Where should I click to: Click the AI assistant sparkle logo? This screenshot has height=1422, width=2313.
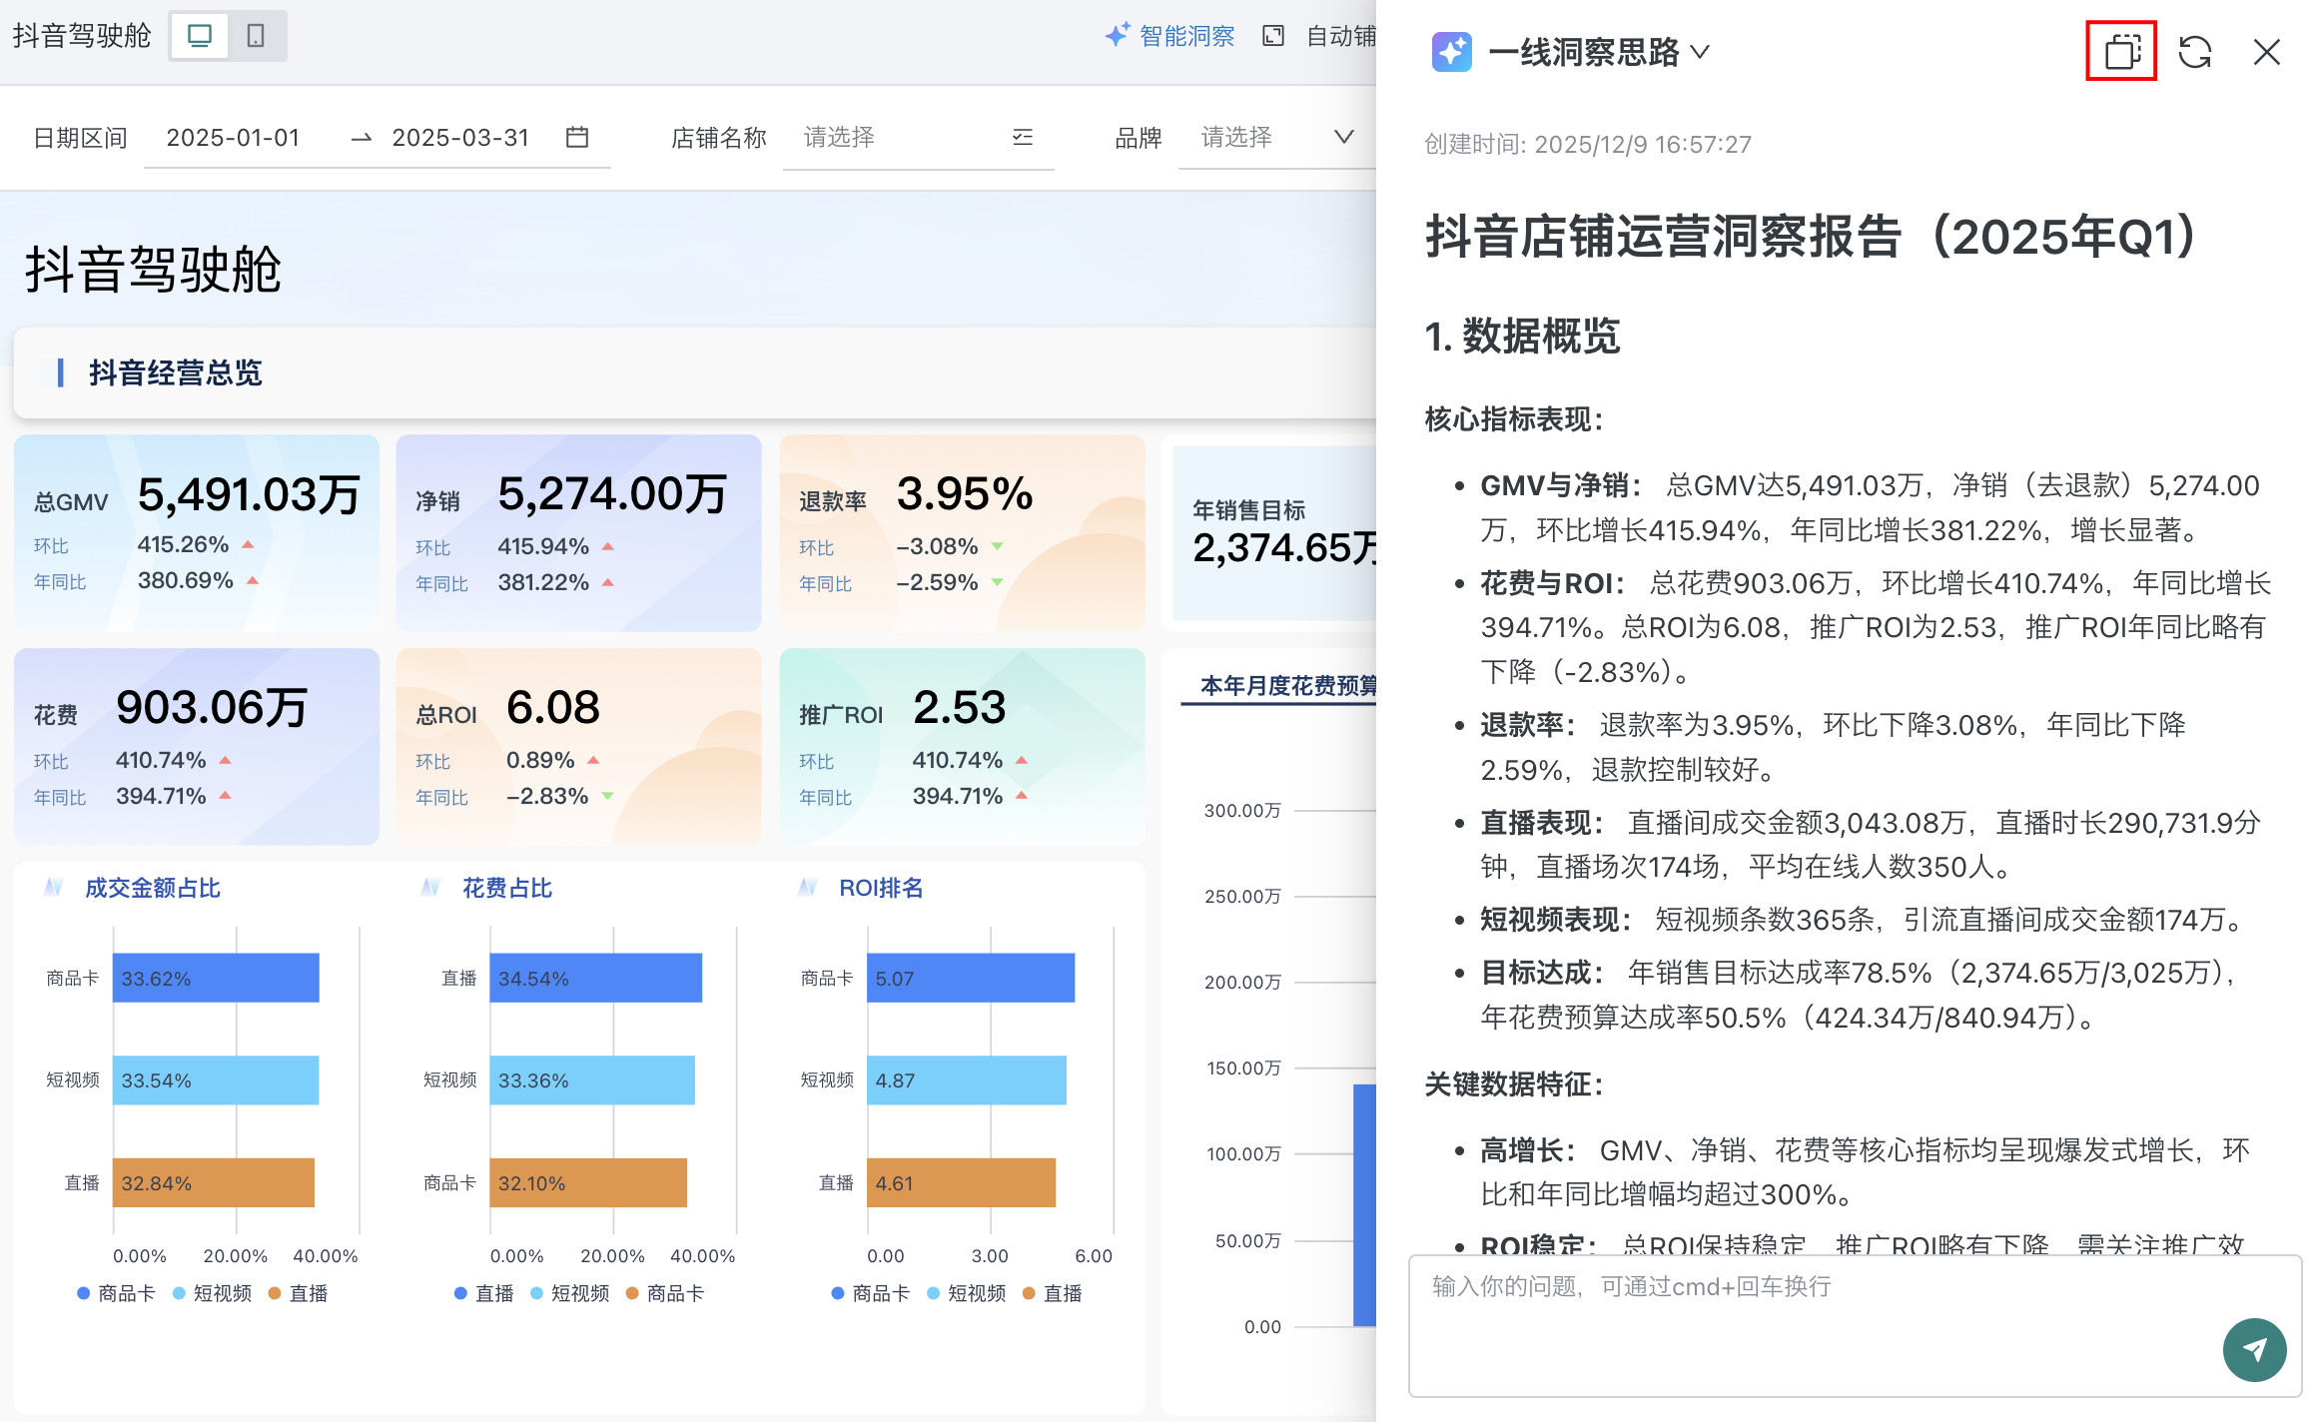click(x=1451, y=52)
